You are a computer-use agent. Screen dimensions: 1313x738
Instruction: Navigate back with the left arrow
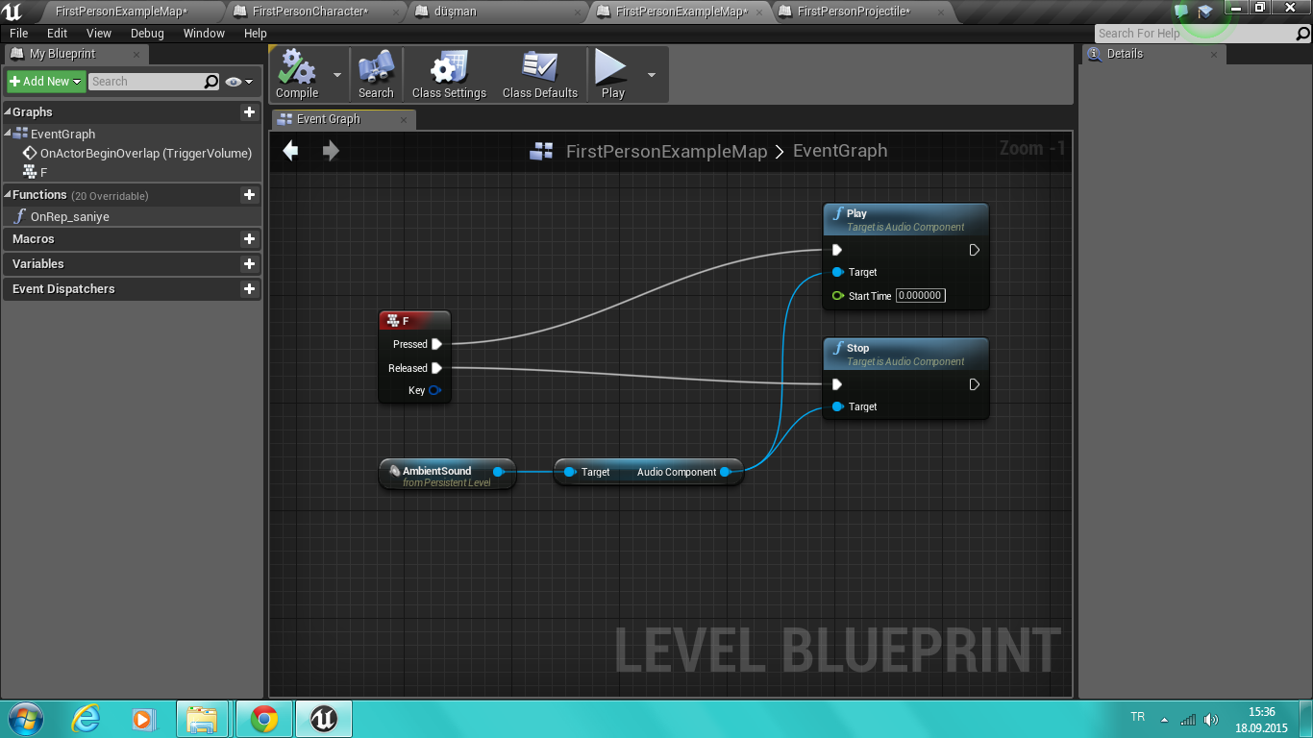(290, 151)
